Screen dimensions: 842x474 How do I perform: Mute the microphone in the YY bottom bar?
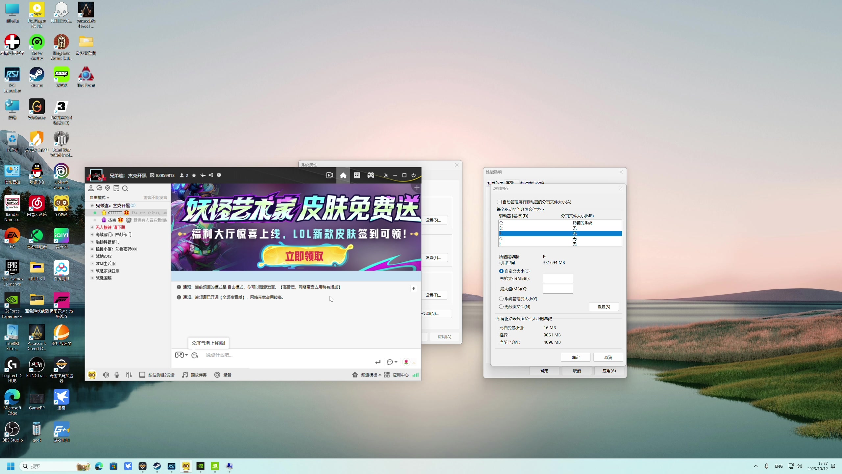pos(117,375)
